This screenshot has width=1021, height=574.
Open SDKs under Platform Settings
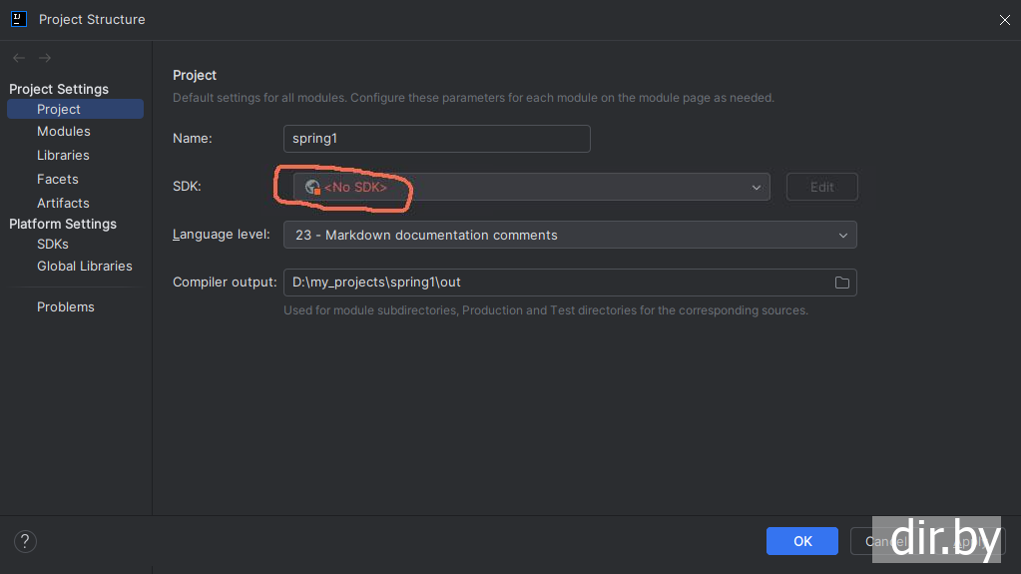pyautogui.click(x=53, y=244)
